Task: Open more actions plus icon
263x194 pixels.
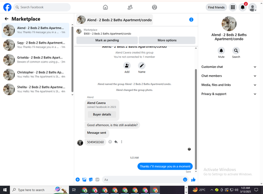Action: (77, 179)
